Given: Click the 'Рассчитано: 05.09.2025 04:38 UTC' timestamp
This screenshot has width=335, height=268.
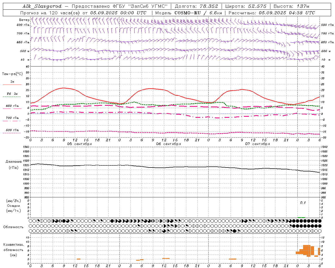Looking at the screenshot, I should pos(272,13).
